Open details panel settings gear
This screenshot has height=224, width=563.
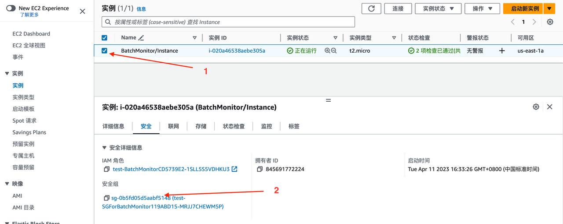click(x=536, y=107)
